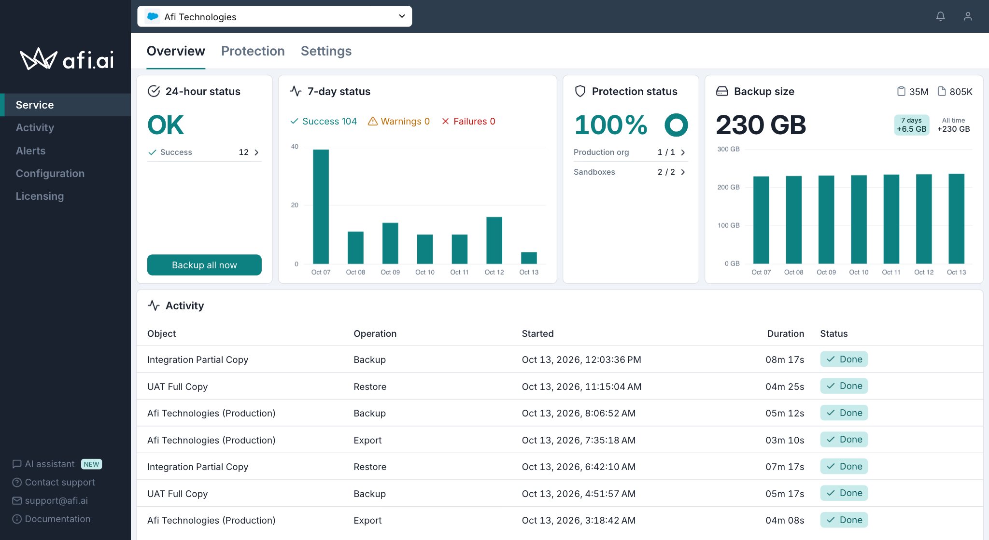Click the Warnings triangle icon
989x540 pixels.
372,121
